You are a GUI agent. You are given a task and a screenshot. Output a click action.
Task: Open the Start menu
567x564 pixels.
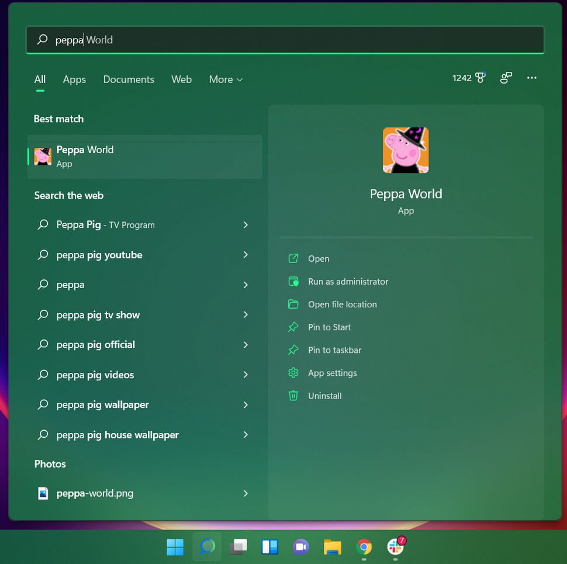175,548
